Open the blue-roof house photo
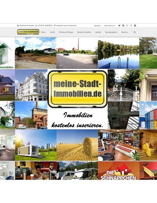Screen dimensions: 157x203 click(7, 85)
